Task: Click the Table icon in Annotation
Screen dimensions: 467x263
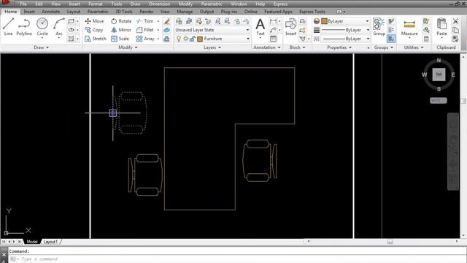Action: pos(273,39)
